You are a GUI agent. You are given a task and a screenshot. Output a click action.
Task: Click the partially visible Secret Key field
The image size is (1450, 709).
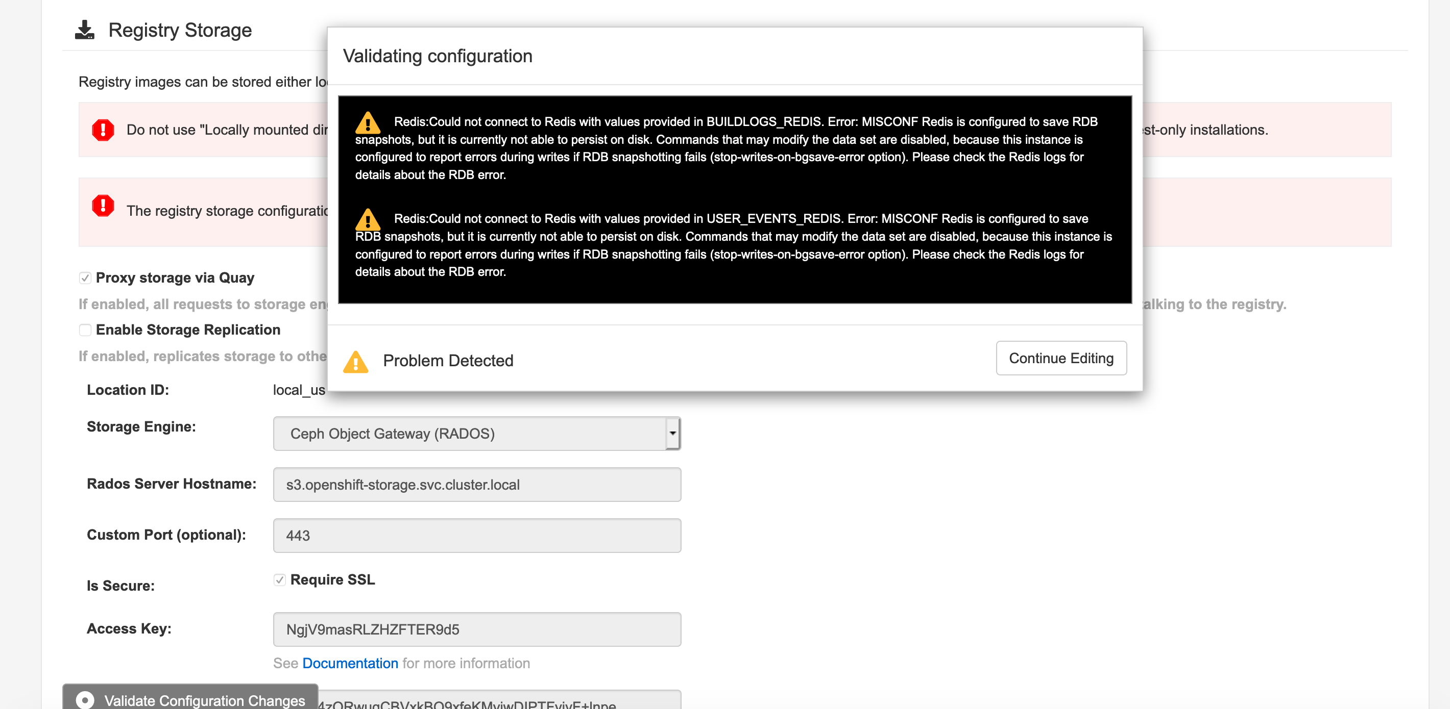coord(498,702)
